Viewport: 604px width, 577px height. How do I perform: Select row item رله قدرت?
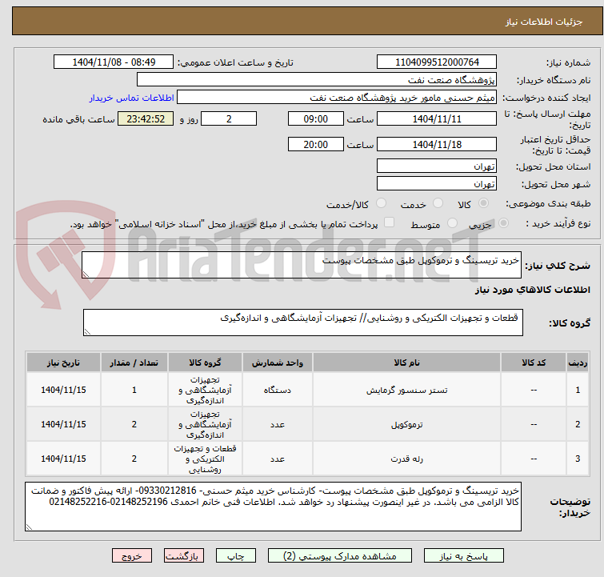(406, 459)
